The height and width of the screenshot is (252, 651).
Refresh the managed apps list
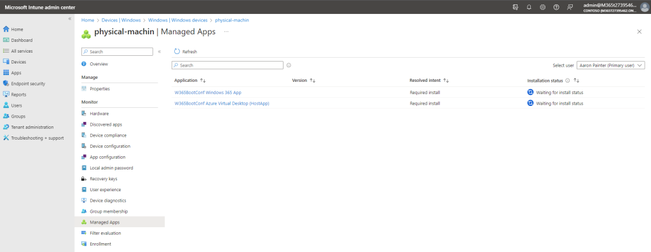pyautogui.click(x=185, y=52)
